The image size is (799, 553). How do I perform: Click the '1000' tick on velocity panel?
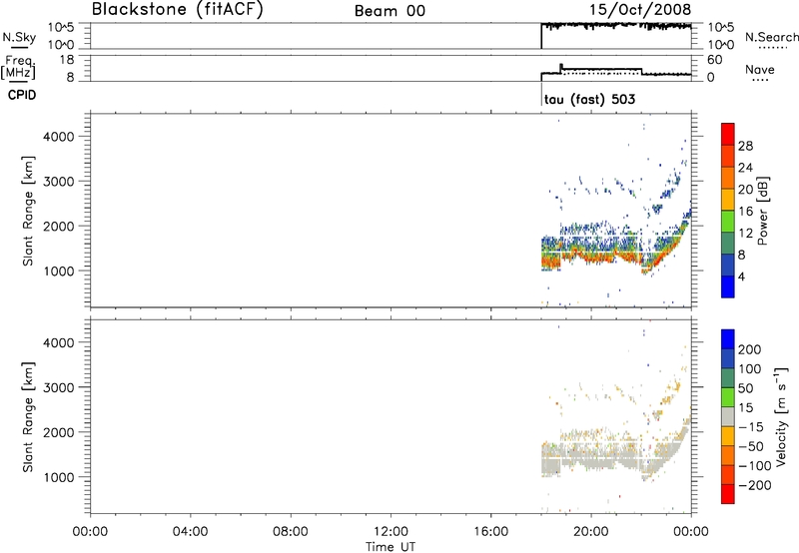click(59, 477)
